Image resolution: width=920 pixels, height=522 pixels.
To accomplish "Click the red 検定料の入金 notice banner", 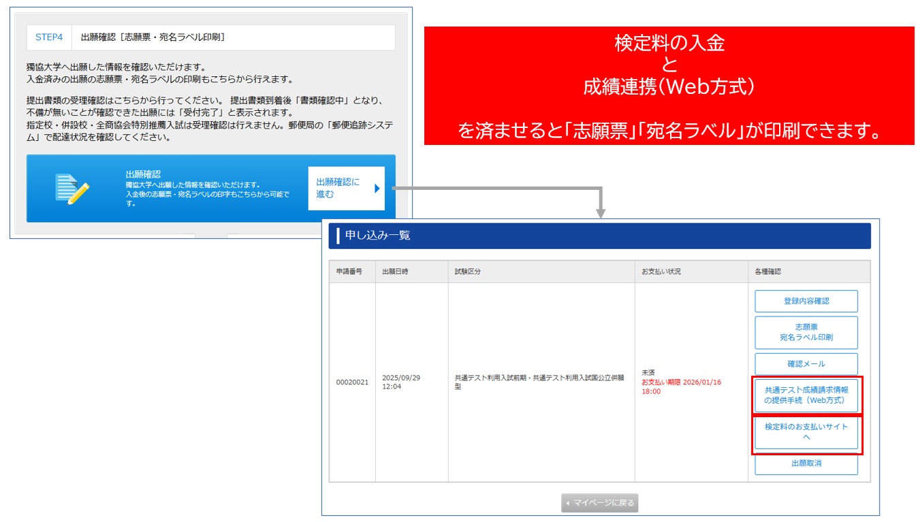I will (x=669, y=86).
